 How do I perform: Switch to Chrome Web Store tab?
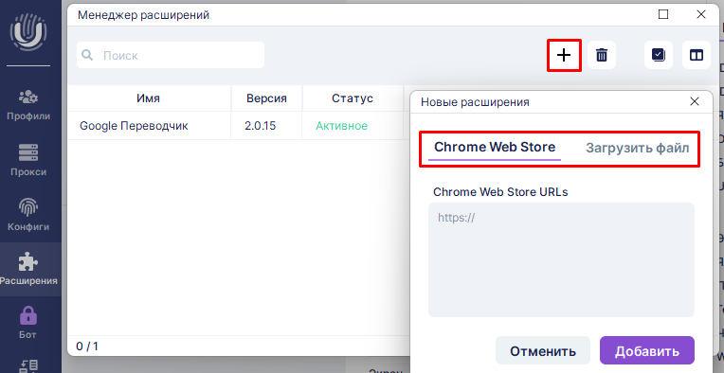pyautogui.click(x=495, y=148)
